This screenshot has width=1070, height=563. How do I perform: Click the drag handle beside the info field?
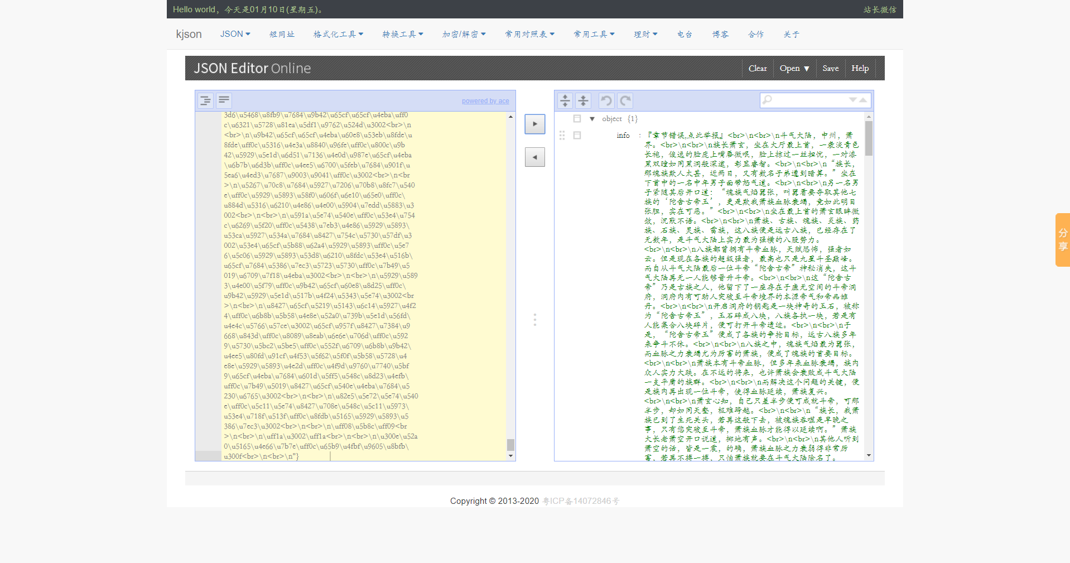pyautogui.click(x=562, y=136)
